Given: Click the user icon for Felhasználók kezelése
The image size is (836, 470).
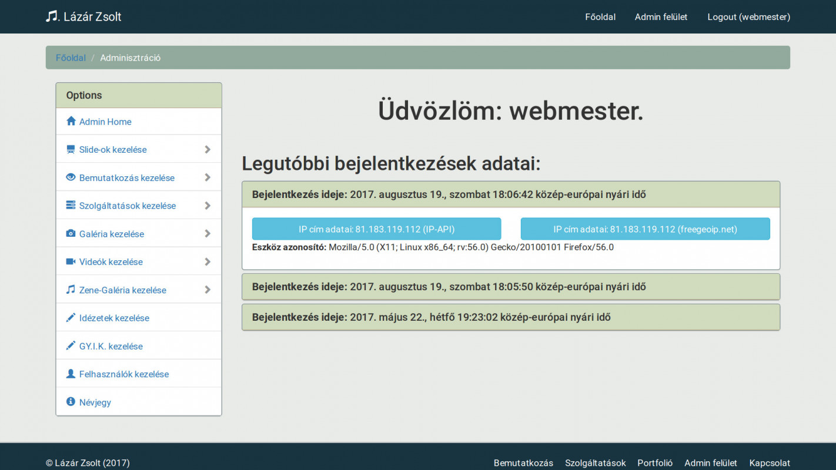Looking at the screenshot, I should 71,374.
